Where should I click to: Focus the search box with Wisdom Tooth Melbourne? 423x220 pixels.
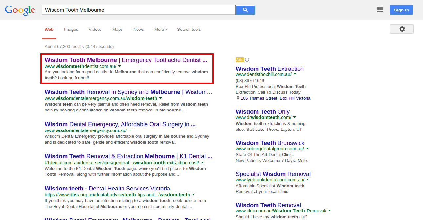pyautogui.click(x=139, y=10)
